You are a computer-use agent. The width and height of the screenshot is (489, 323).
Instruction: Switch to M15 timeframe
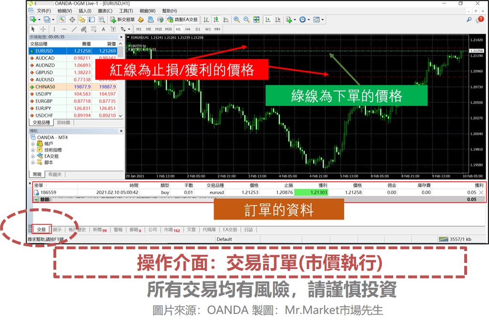pos(158,29)
